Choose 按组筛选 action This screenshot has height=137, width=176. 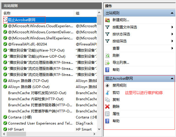click(120, 41)
